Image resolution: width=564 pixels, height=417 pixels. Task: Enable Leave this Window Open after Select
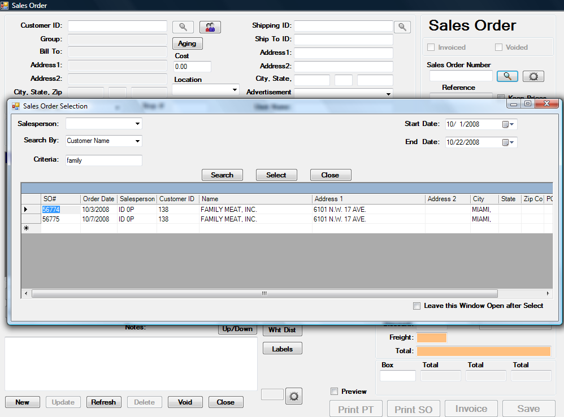[x=417, y=306]
